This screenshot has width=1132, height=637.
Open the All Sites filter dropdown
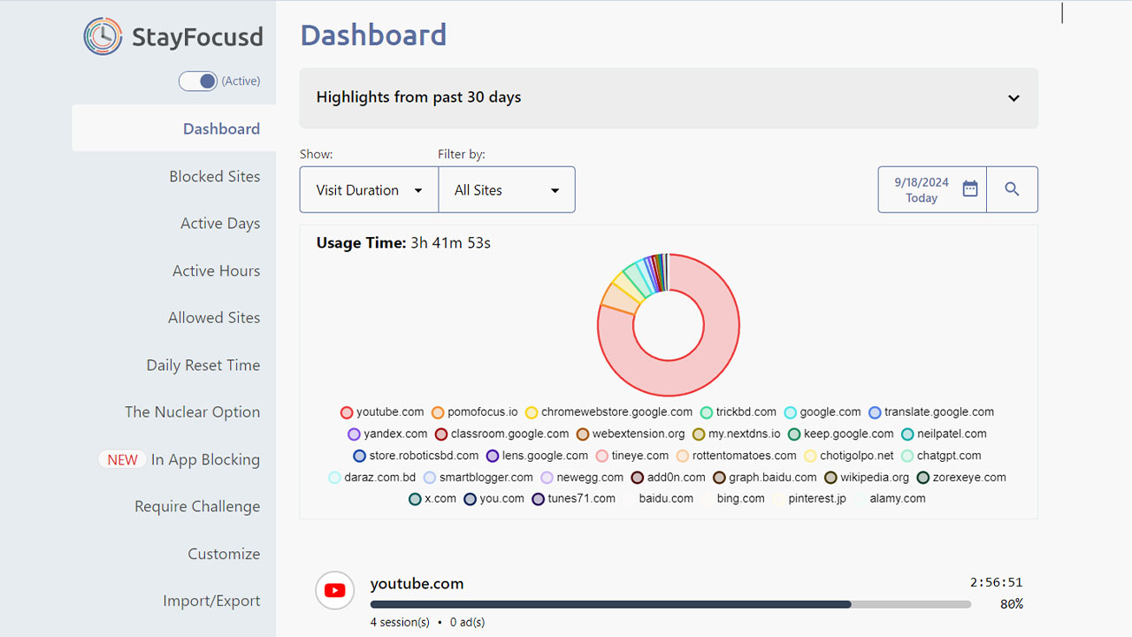[507, 189]
